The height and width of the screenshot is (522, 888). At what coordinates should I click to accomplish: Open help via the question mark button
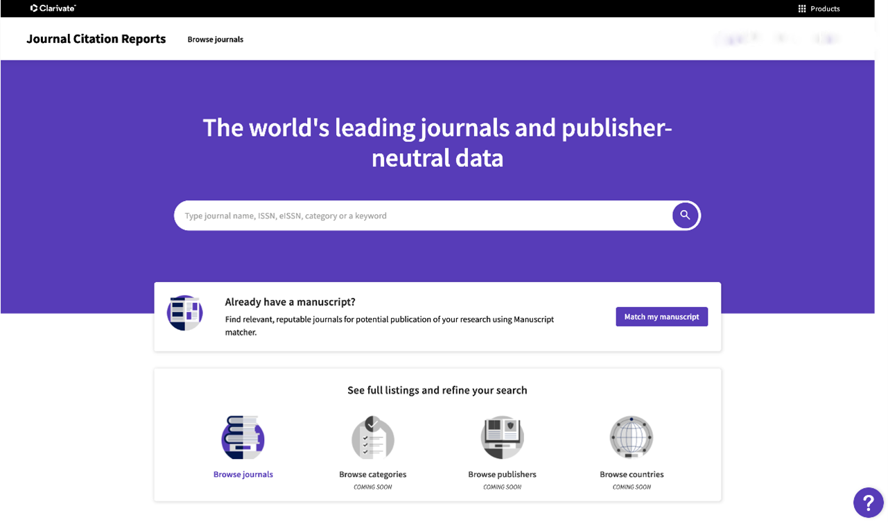(x=868, y=502)
